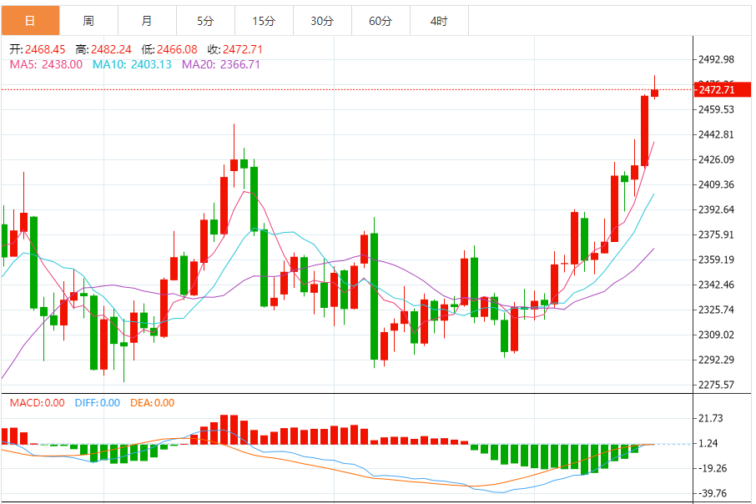756x504 pixels.
Task: Click the 1.24 MACD axis label
Action: coord(708,444)
